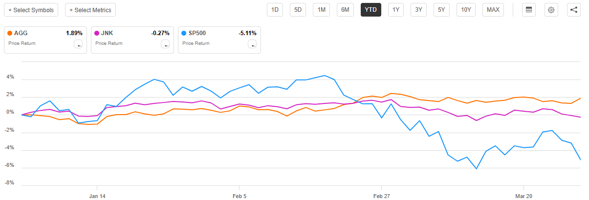Screen dimensions: 589x200
Task: Set chart period to 6M
Action: [345, 10]
